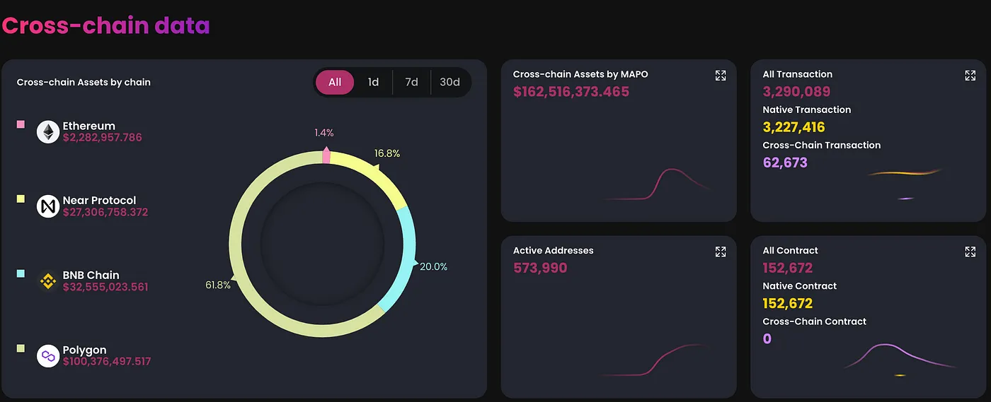Click the Ethereum chain logo icon

pyautogui.click(x=48, y=132)
